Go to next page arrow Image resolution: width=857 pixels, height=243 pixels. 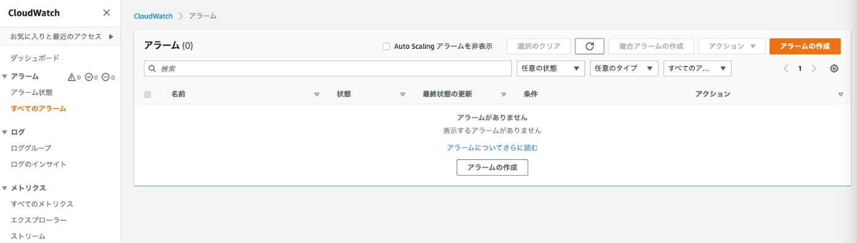tap(814, 68)
